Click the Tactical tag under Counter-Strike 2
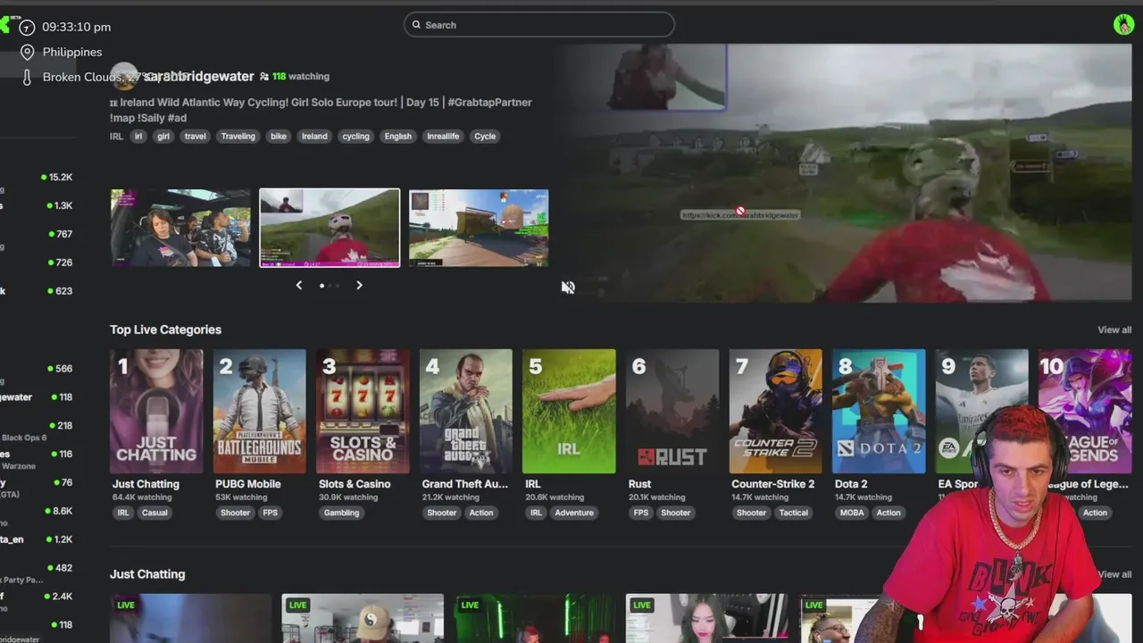Image resolution: width=1143 pixels, height=643 pixels. pos(793,513)
